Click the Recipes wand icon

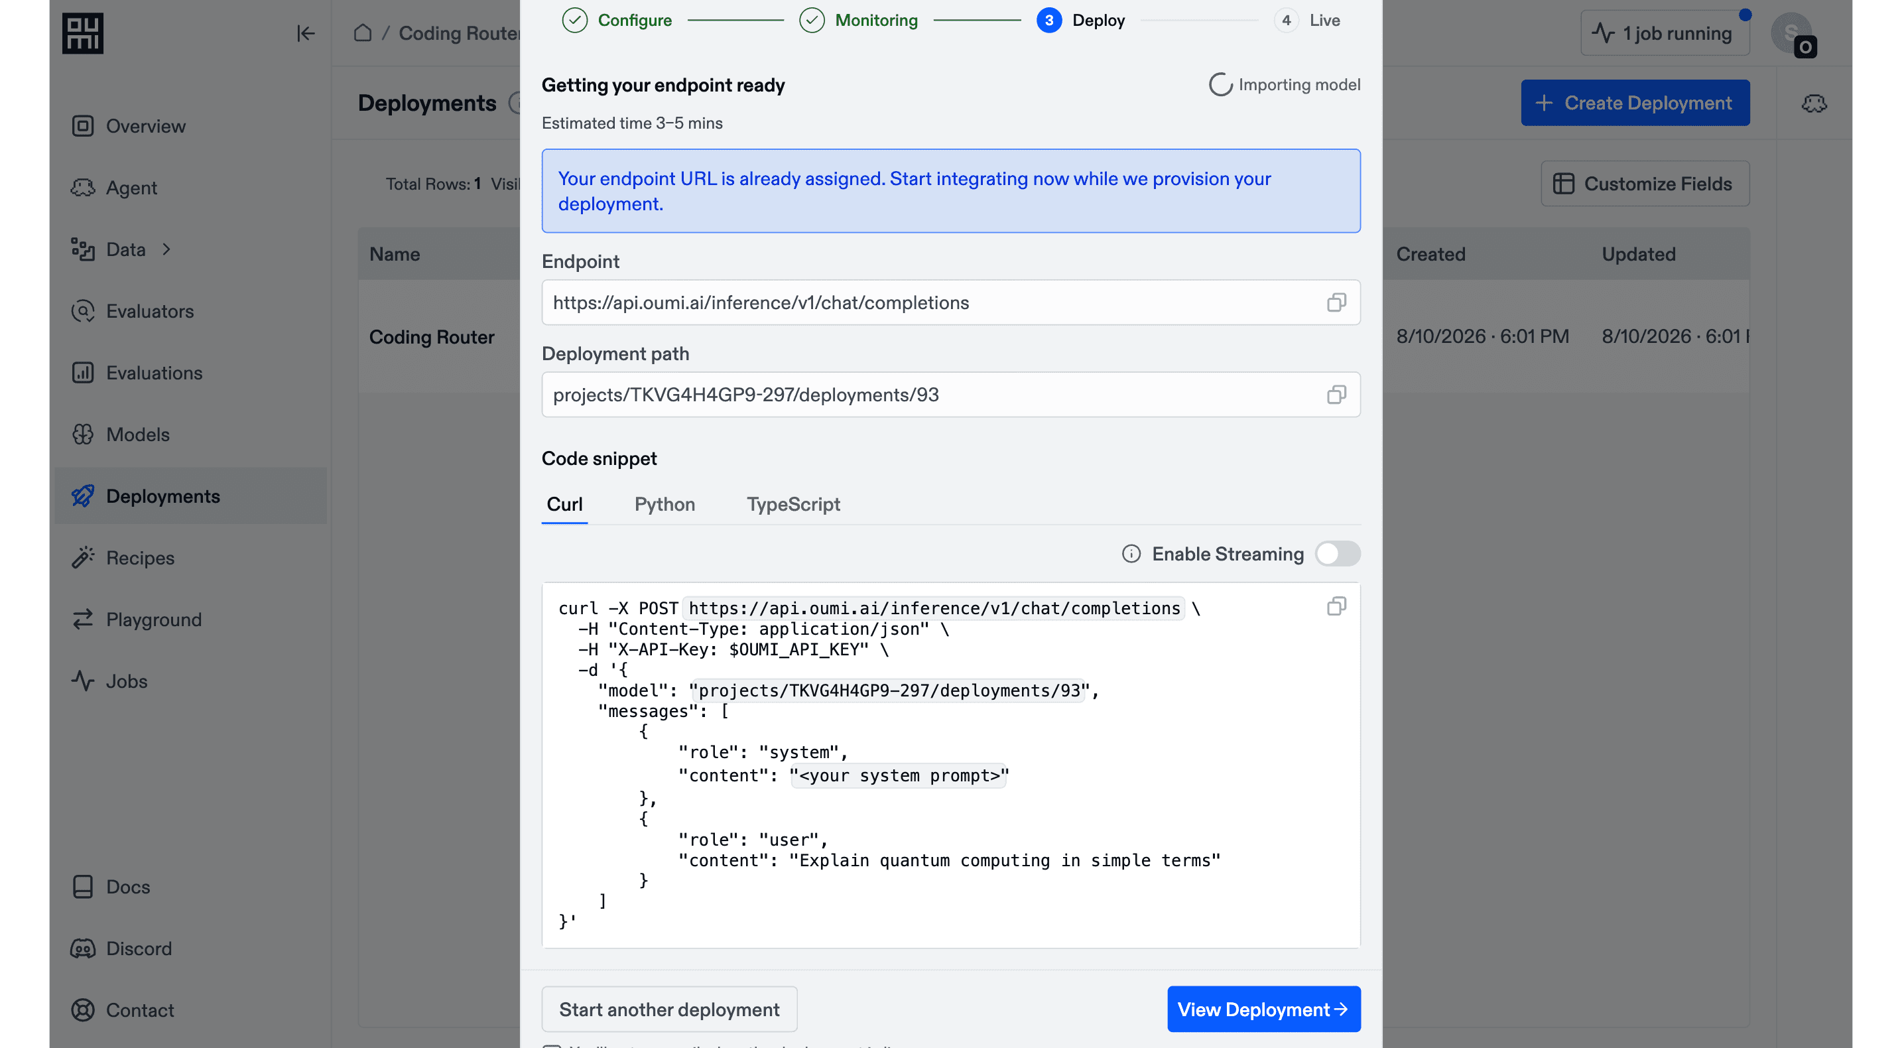tap(83, 558)
